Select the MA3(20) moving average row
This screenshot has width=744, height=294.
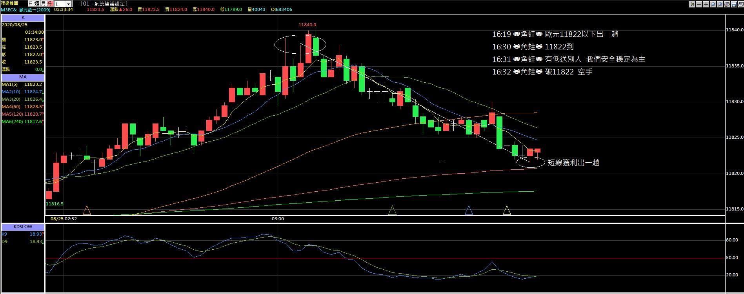[x=23, y=99]
